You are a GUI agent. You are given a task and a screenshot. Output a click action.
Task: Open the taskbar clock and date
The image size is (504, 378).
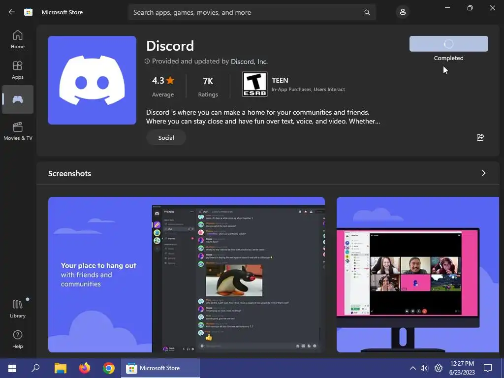[462, 368]
